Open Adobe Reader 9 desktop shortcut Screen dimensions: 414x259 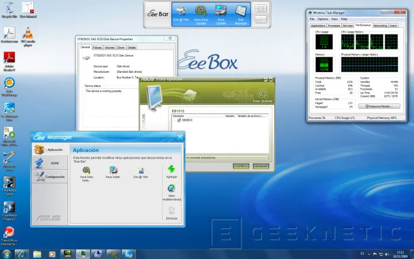[x=9, y=61]
